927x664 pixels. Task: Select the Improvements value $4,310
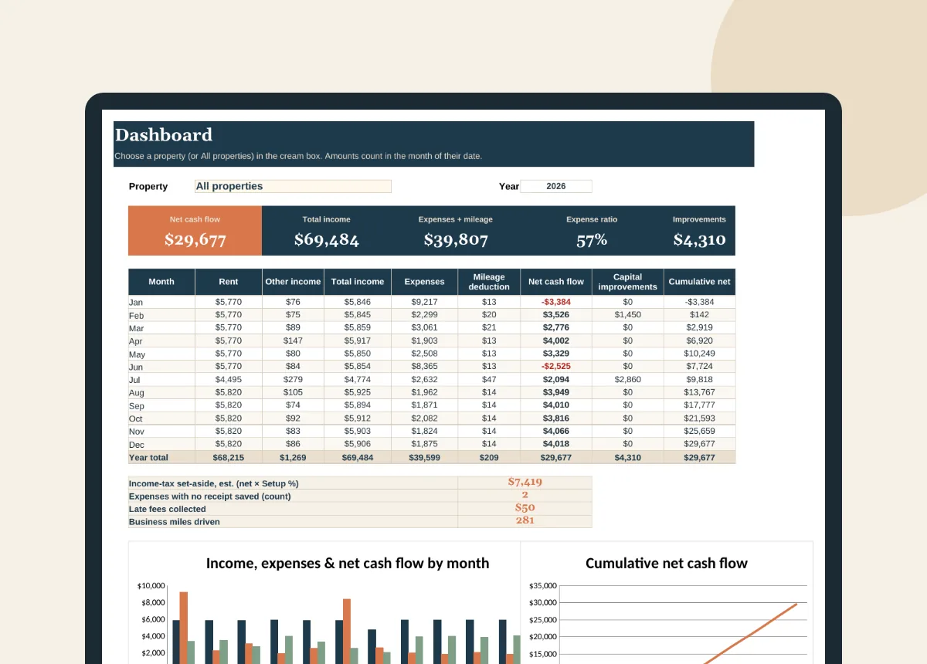click(x=699, y=239)
